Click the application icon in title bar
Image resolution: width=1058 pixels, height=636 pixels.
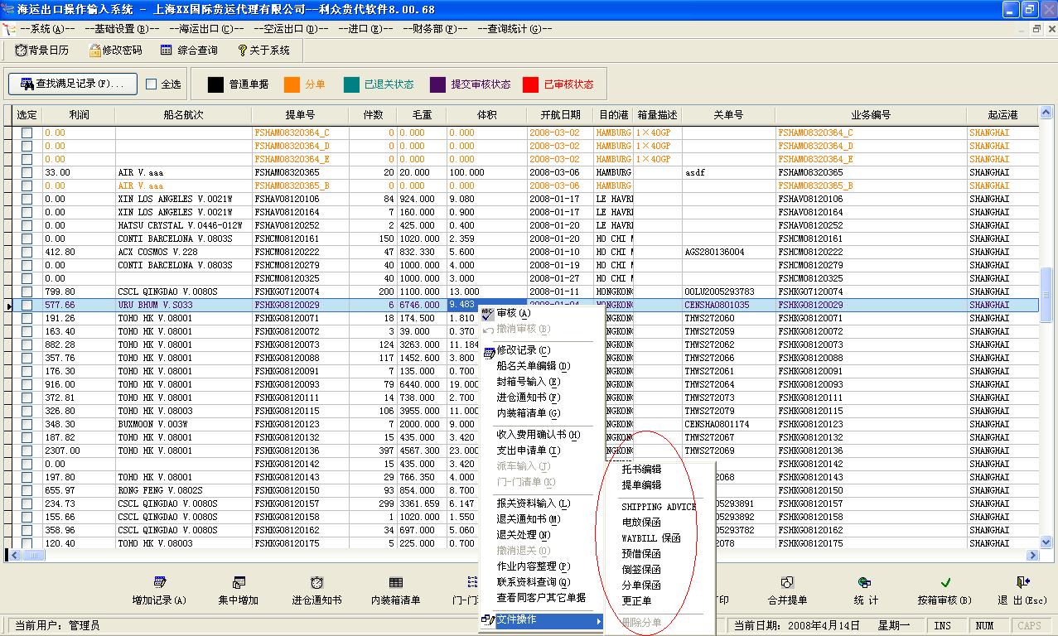click(8, 9)
